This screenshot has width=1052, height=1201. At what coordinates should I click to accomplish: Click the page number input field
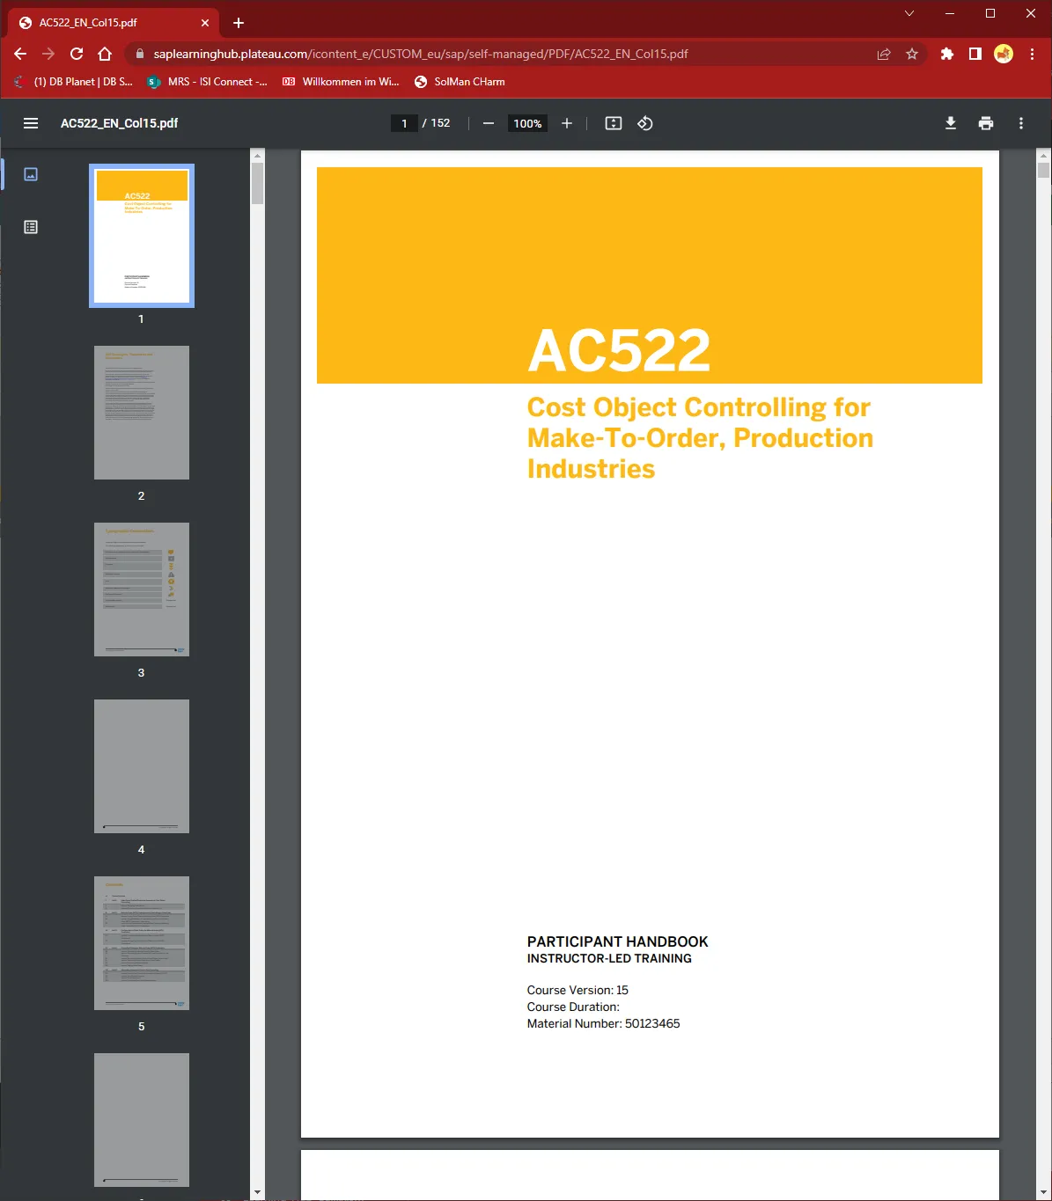[x=404, y=123]
